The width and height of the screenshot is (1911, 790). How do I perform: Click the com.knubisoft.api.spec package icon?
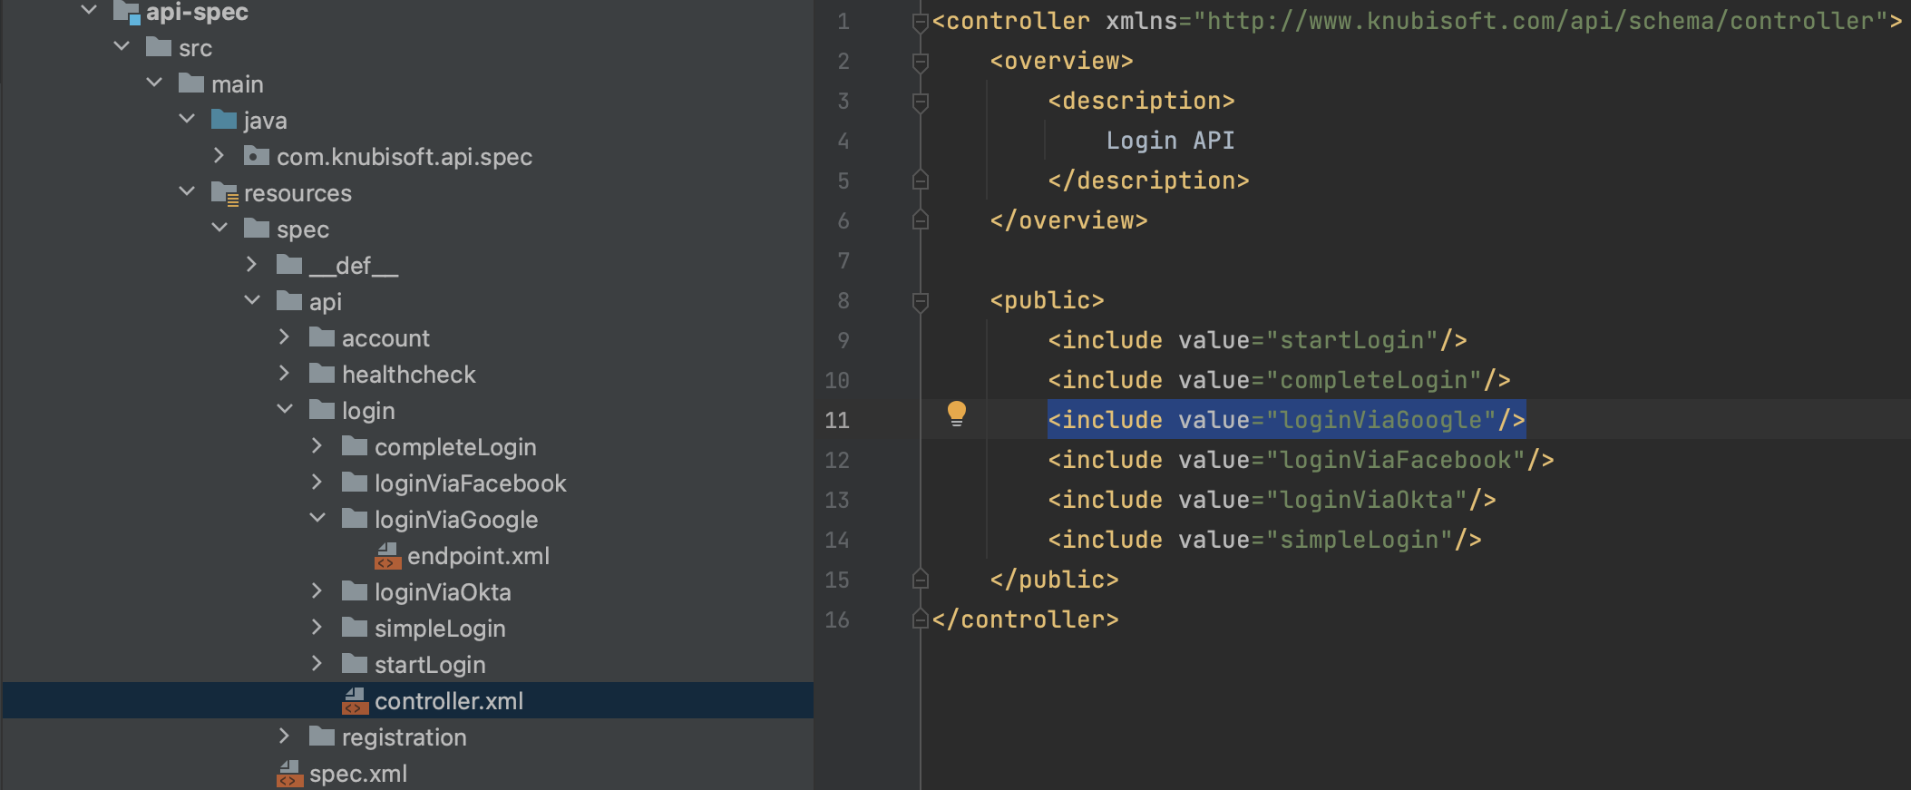point(257,157)
